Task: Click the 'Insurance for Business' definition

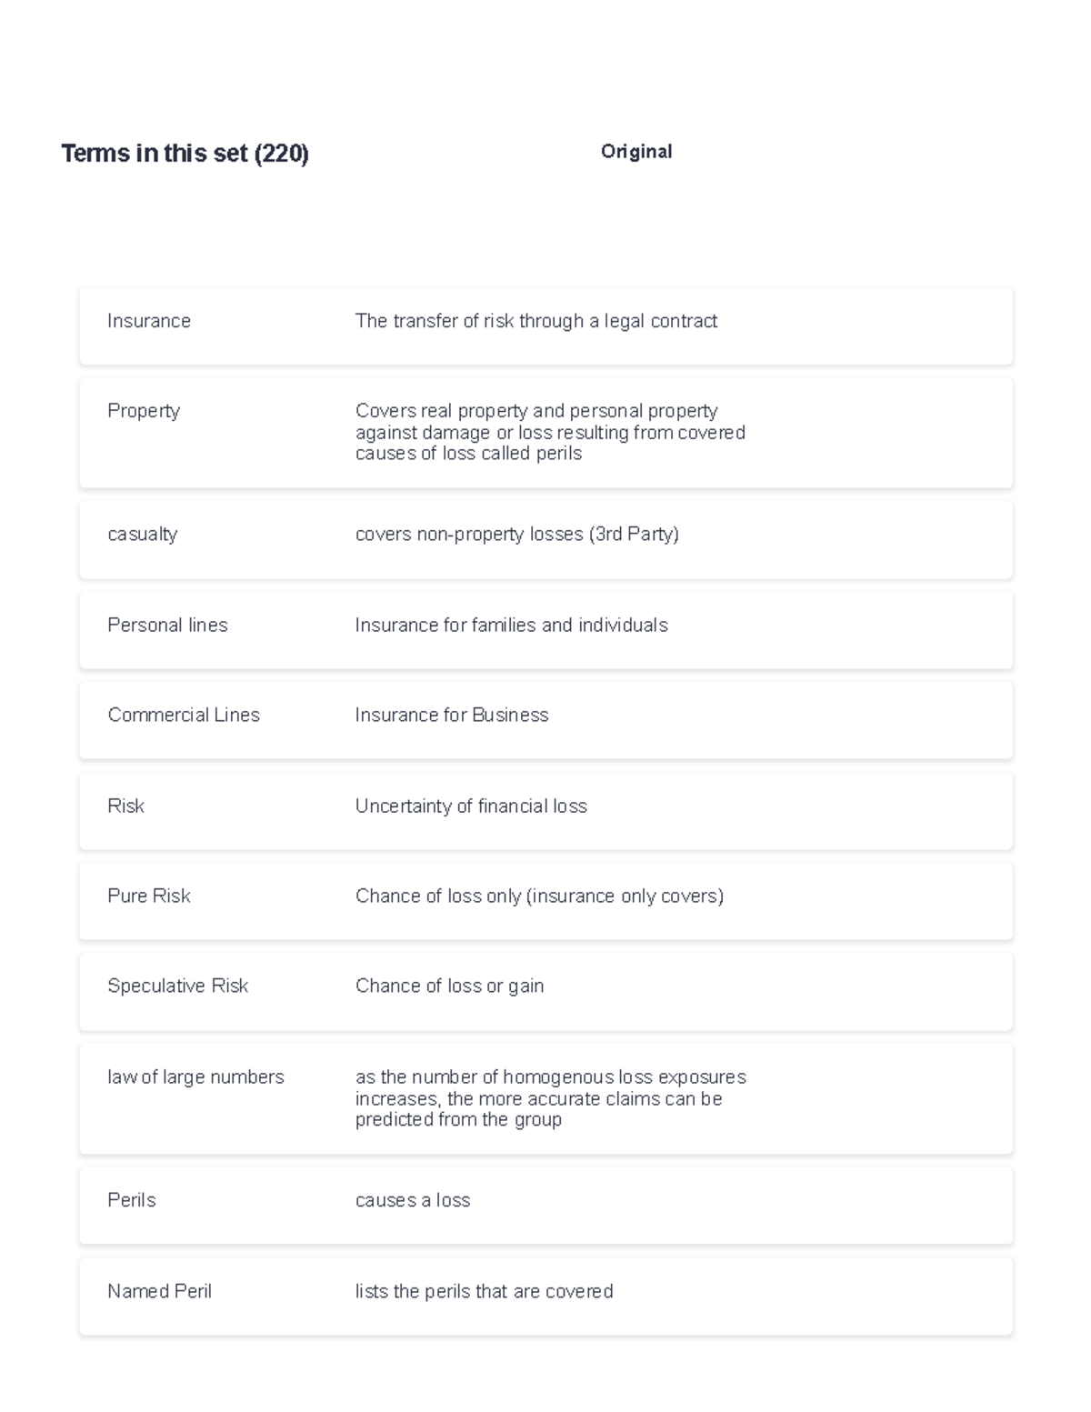Action: (x=452, y=716)
